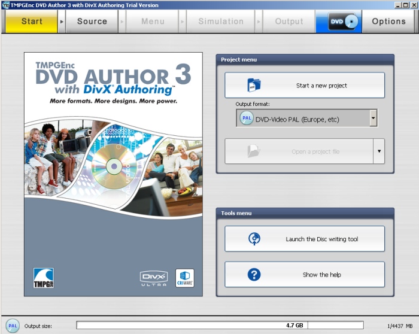
Task: Minimize the TMPGEnc window
Action: 398,5
